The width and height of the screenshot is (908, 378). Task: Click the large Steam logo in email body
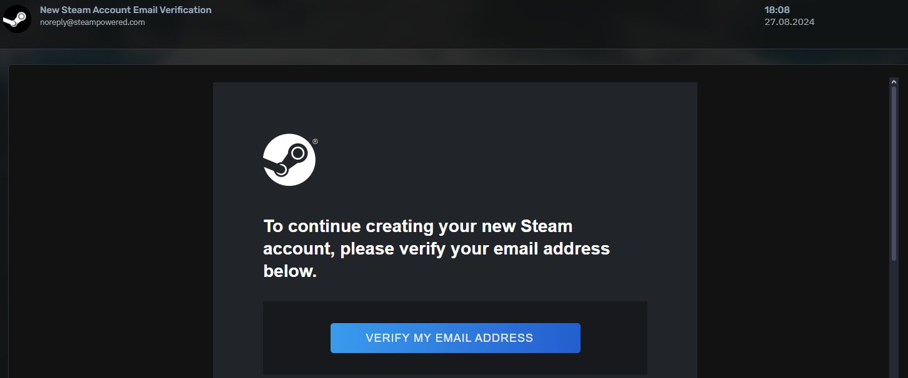[x=289, y=160]
